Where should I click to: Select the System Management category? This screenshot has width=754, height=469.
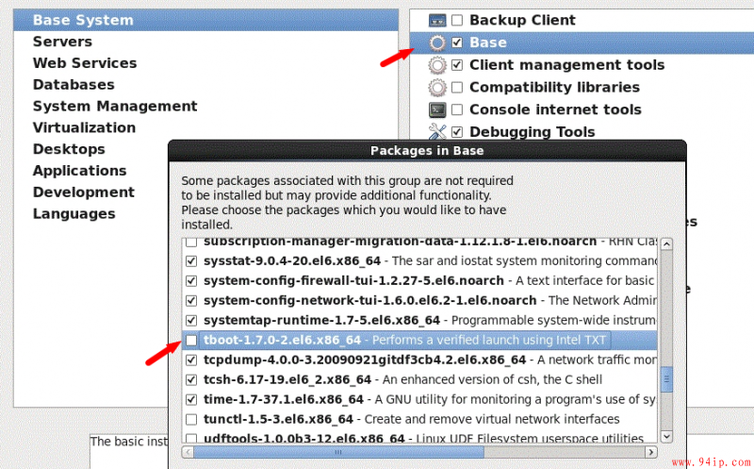tap(205, 107)
